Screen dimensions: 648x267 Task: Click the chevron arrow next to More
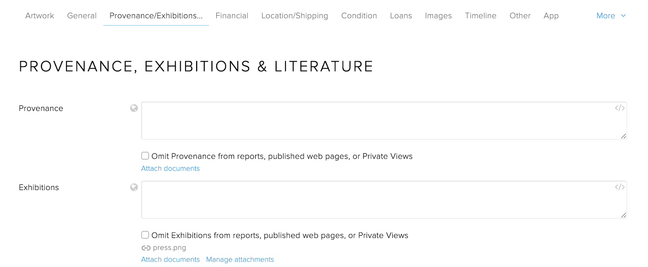coord(623,16)
